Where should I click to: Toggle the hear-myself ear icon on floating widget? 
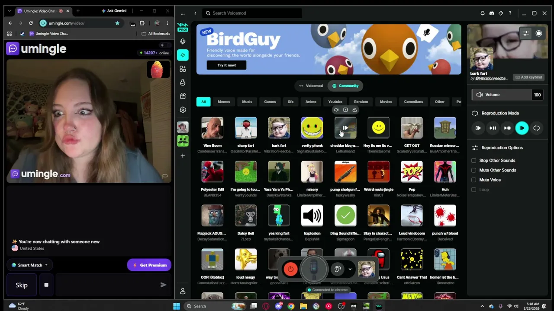pyautogui.click(x=338, y=269)
